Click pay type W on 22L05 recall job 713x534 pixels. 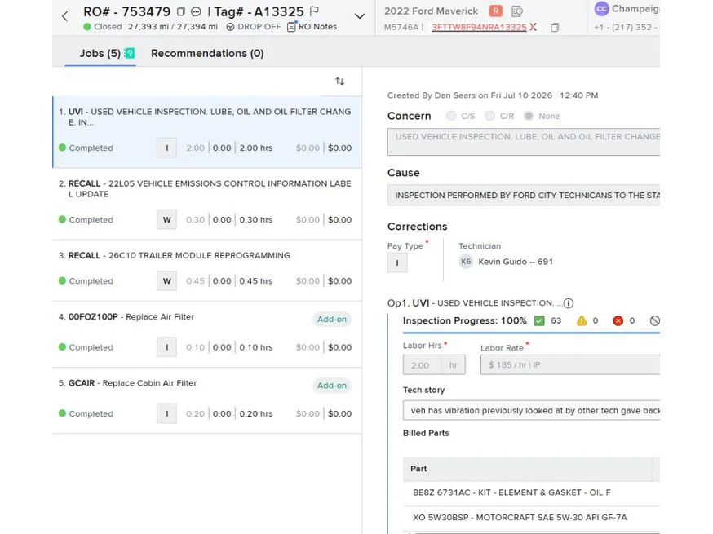[166, 219]
